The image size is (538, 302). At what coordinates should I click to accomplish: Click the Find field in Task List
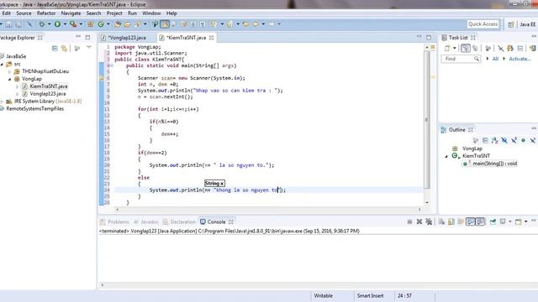[x=461, y=59]
